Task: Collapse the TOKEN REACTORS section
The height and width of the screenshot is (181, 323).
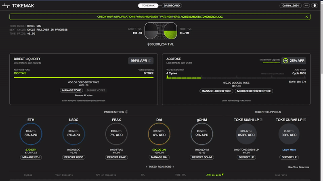Action: 160,167
